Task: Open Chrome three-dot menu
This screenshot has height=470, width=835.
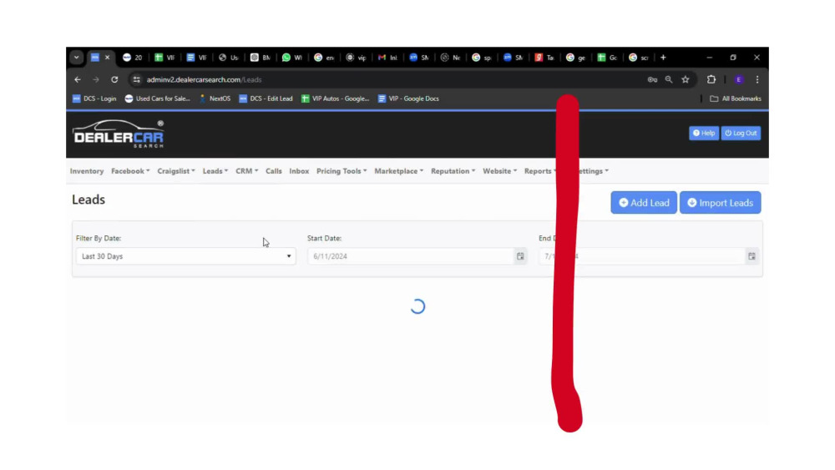Action: pos(757,80)
